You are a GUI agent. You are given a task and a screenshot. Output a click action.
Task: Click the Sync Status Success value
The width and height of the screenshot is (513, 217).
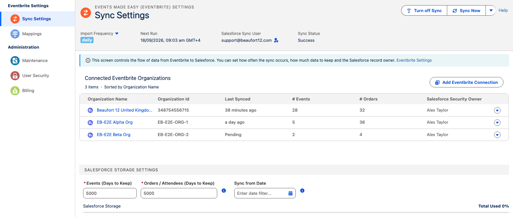click(x=306, y=40)
